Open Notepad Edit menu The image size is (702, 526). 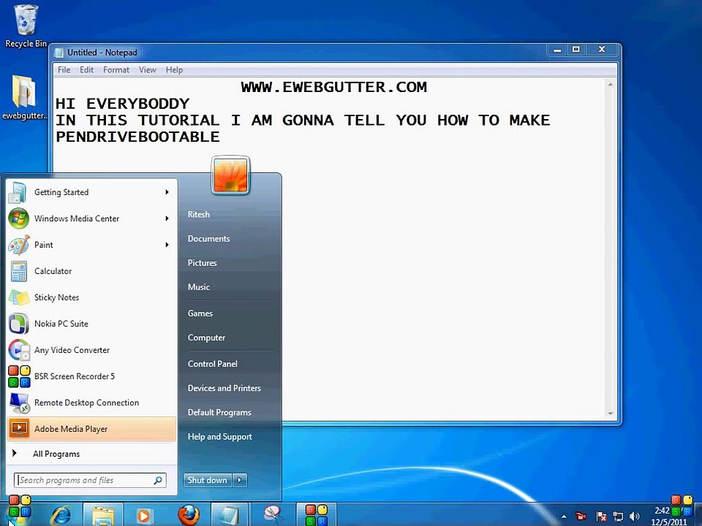pos(86,70)
